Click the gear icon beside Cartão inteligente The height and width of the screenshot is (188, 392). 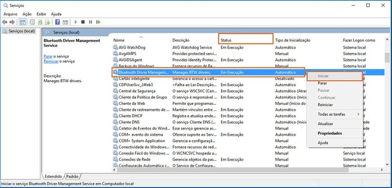[x=115, y=78]
